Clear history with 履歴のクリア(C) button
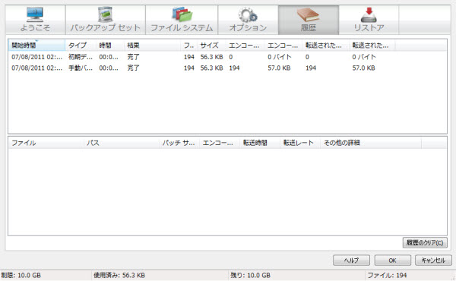Image resolution: width=456 pixels, height=281 pixels. [425, 242]
